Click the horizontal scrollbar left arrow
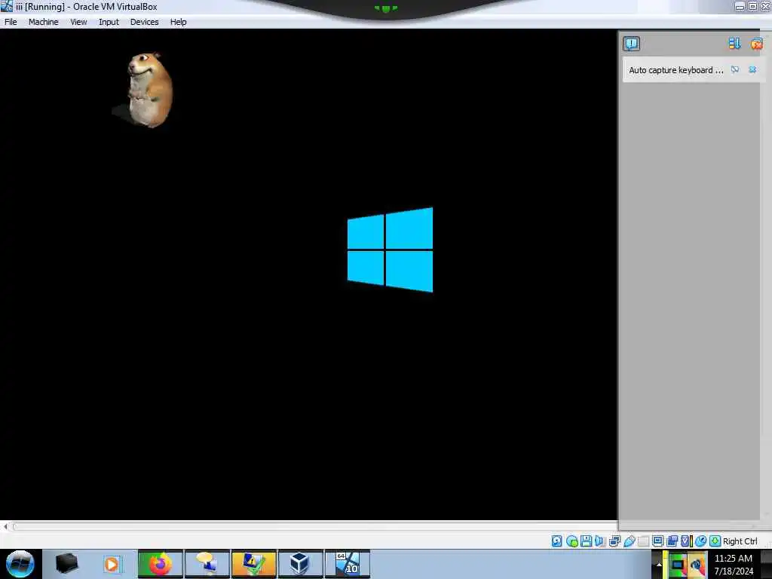 (x=5, y=526)
